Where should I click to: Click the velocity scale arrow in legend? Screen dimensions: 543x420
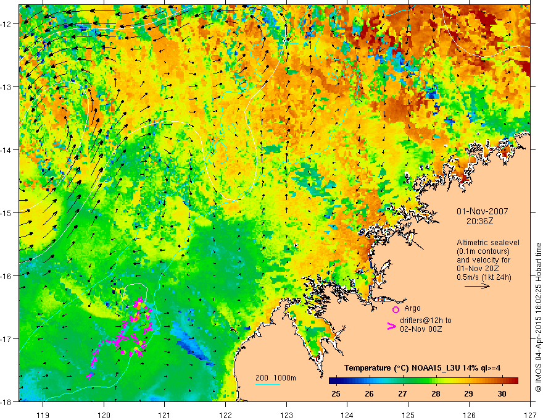[x=477, y=286]
